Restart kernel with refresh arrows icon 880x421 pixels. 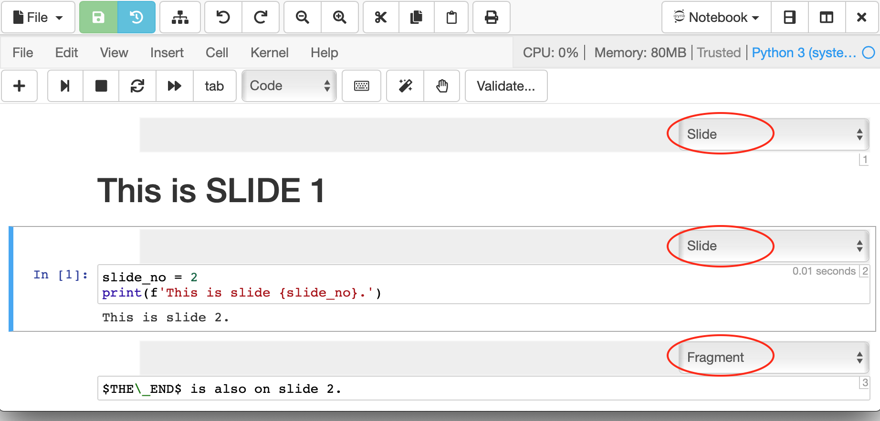coord(137,86)
